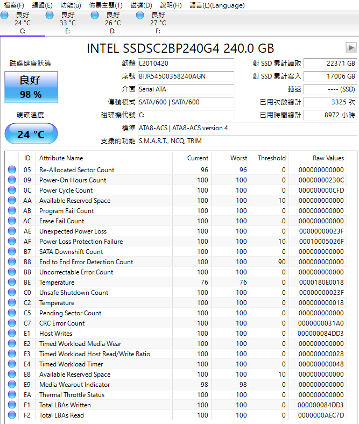Click status icon for AA Available Reserved Space
The height and width of the screenshot is (424, 359).
tap(12, 200)
